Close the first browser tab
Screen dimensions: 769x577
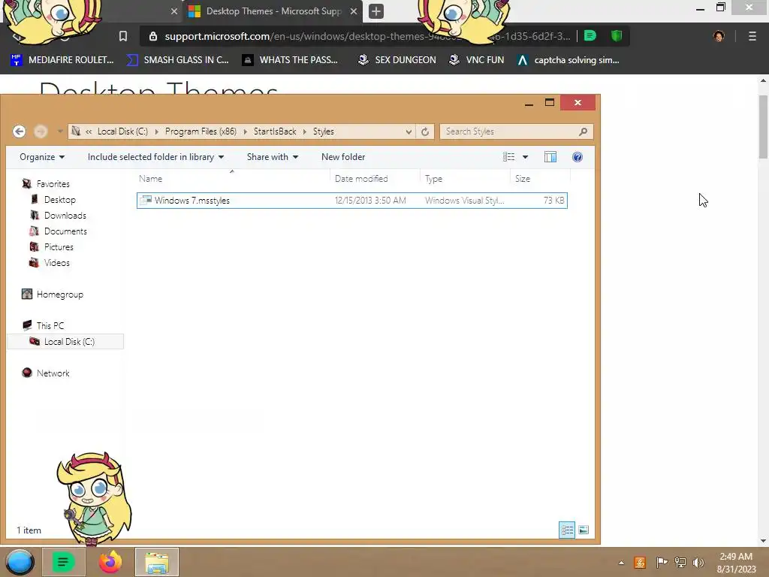click(174, 11)
